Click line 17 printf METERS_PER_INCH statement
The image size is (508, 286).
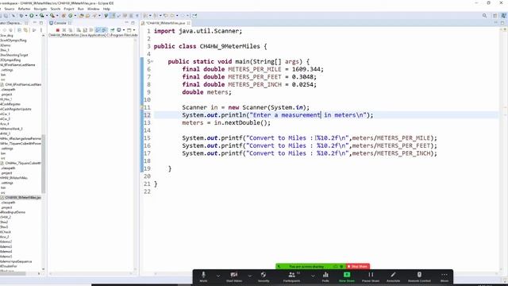[310, 153]
